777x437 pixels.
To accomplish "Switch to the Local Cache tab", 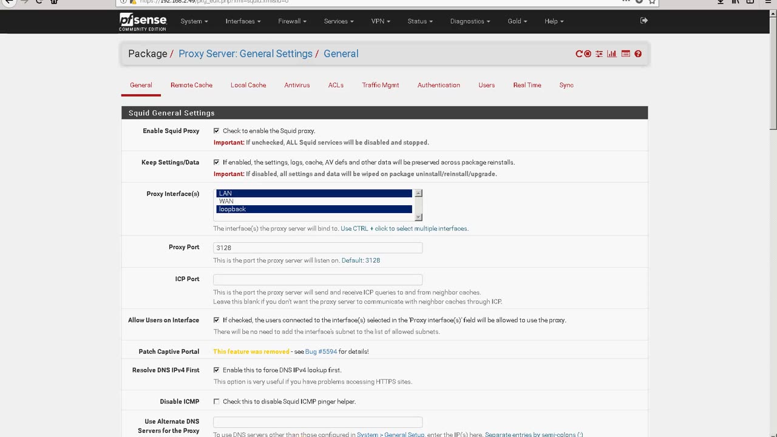I will pyautogui.click(x=248, y=85).
